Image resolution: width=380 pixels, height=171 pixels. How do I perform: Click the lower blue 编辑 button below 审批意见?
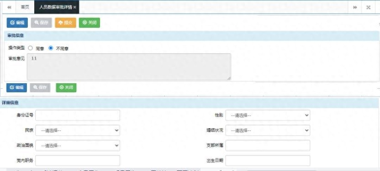(17, 88)
